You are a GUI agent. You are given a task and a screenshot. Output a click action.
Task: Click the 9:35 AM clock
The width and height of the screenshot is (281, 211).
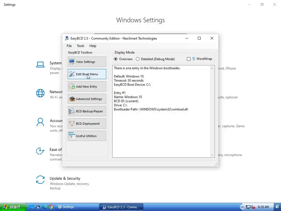pyautogui.click(x=263, y=207)
